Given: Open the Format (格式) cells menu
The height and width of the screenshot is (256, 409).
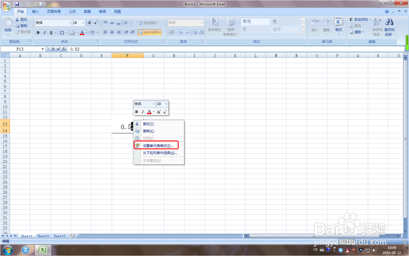Looking at the screenshot, I should coord(339,27).
